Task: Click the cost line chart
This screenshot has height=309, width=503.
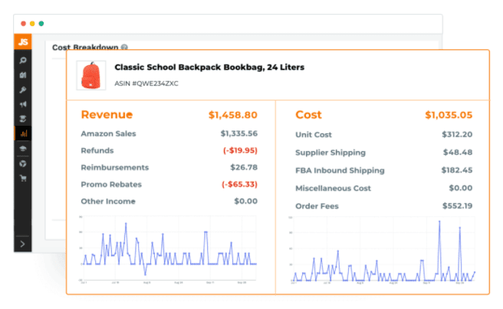Action: click(x=382, y=251)
